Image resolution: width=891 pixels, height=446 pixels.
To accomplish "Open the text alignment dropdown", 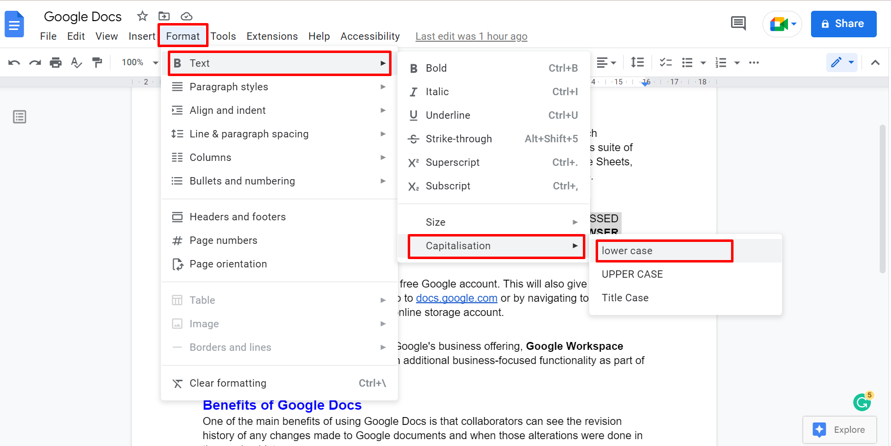I will point(606,62).
